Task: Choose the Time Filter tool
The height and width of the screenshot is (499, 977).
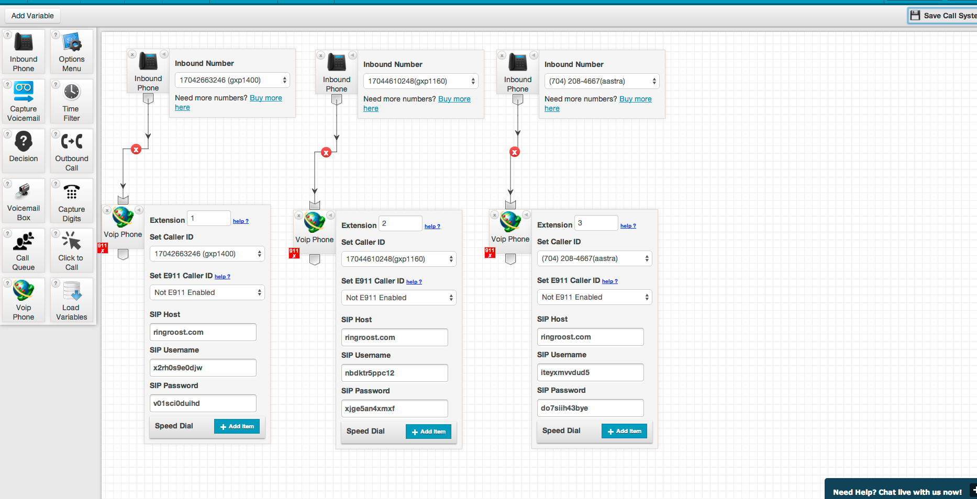Action: click(72, 101)
